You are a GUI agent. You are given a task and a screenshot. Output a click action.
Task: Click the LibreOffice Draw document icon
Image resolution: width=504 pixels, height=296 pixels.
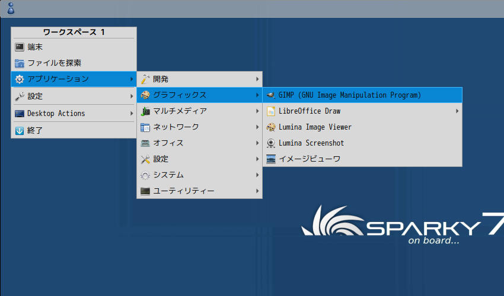coord(271,111)
